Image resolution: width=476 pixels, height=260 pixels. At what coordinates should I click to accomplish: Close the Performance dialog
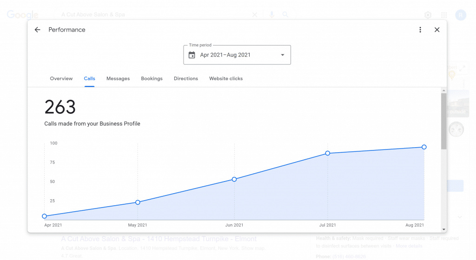point(437,30)
